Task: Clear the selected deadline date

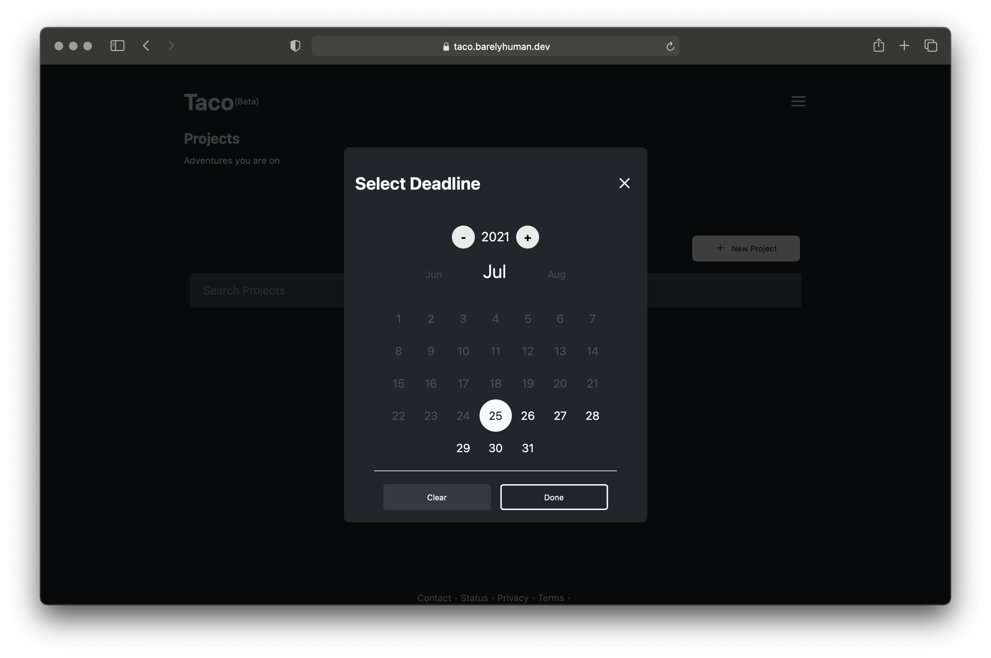Action: click(x=437, y=497)
